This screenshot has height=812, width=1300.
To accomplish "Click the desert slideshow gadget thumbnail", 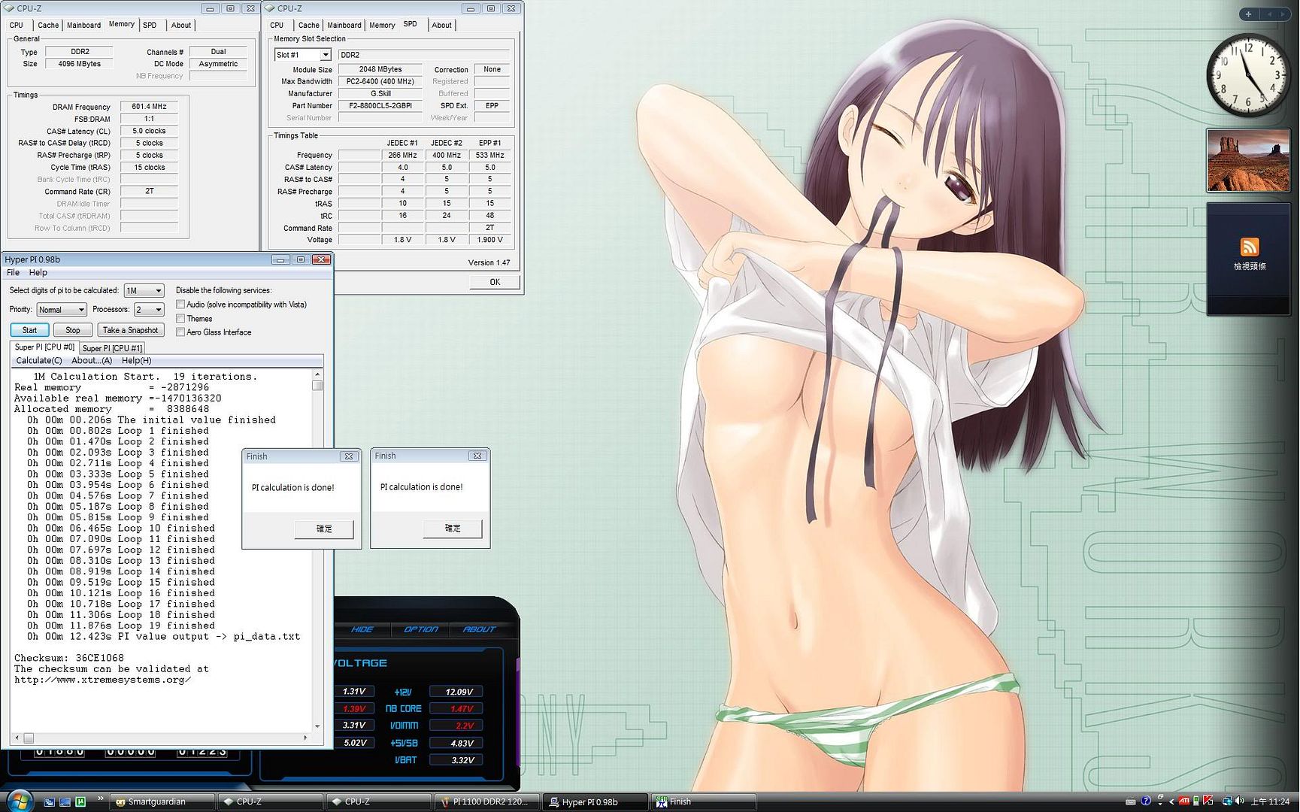I will [1248, 161].
